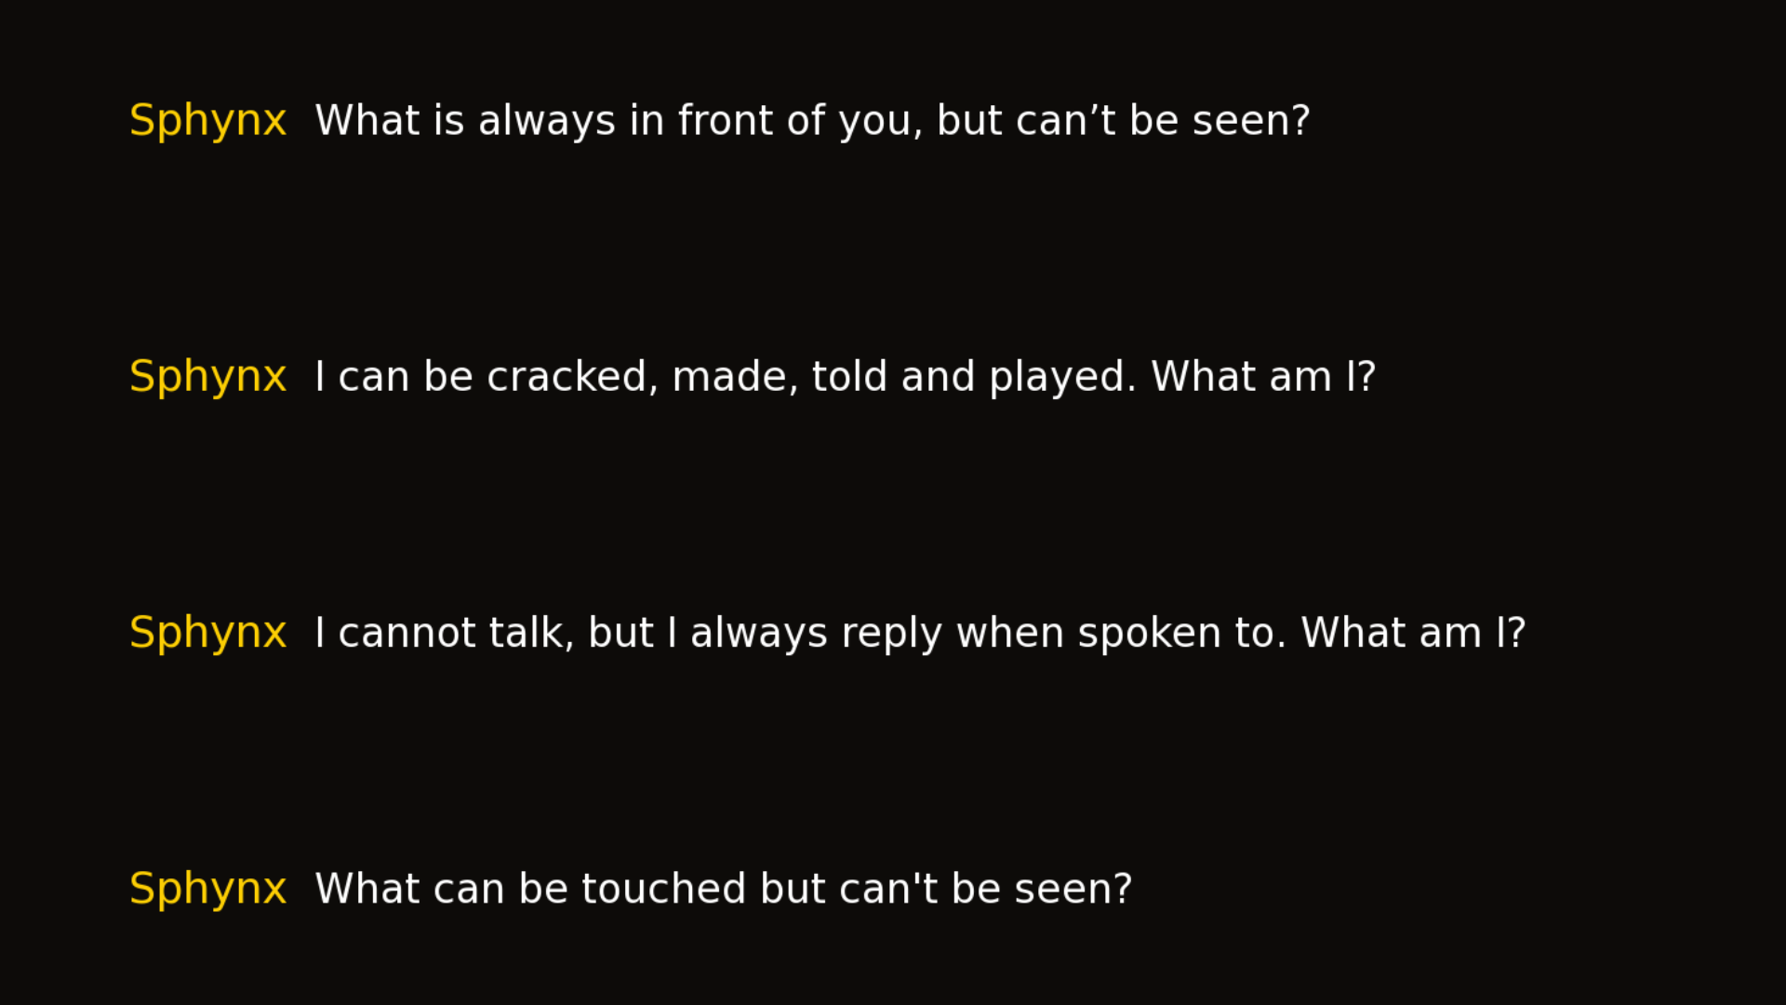This screenshot has width=1786, height=1005.
Task: Select the riddle 'What can be touched but can't be seen?'
Action: pyautogui.click(x=724, y=889)
